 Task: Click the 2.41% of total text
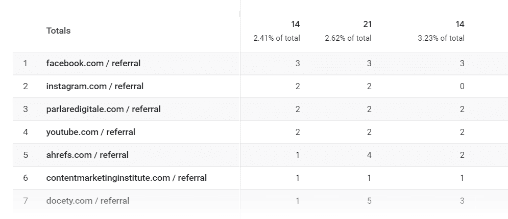[x=277, y=38]
